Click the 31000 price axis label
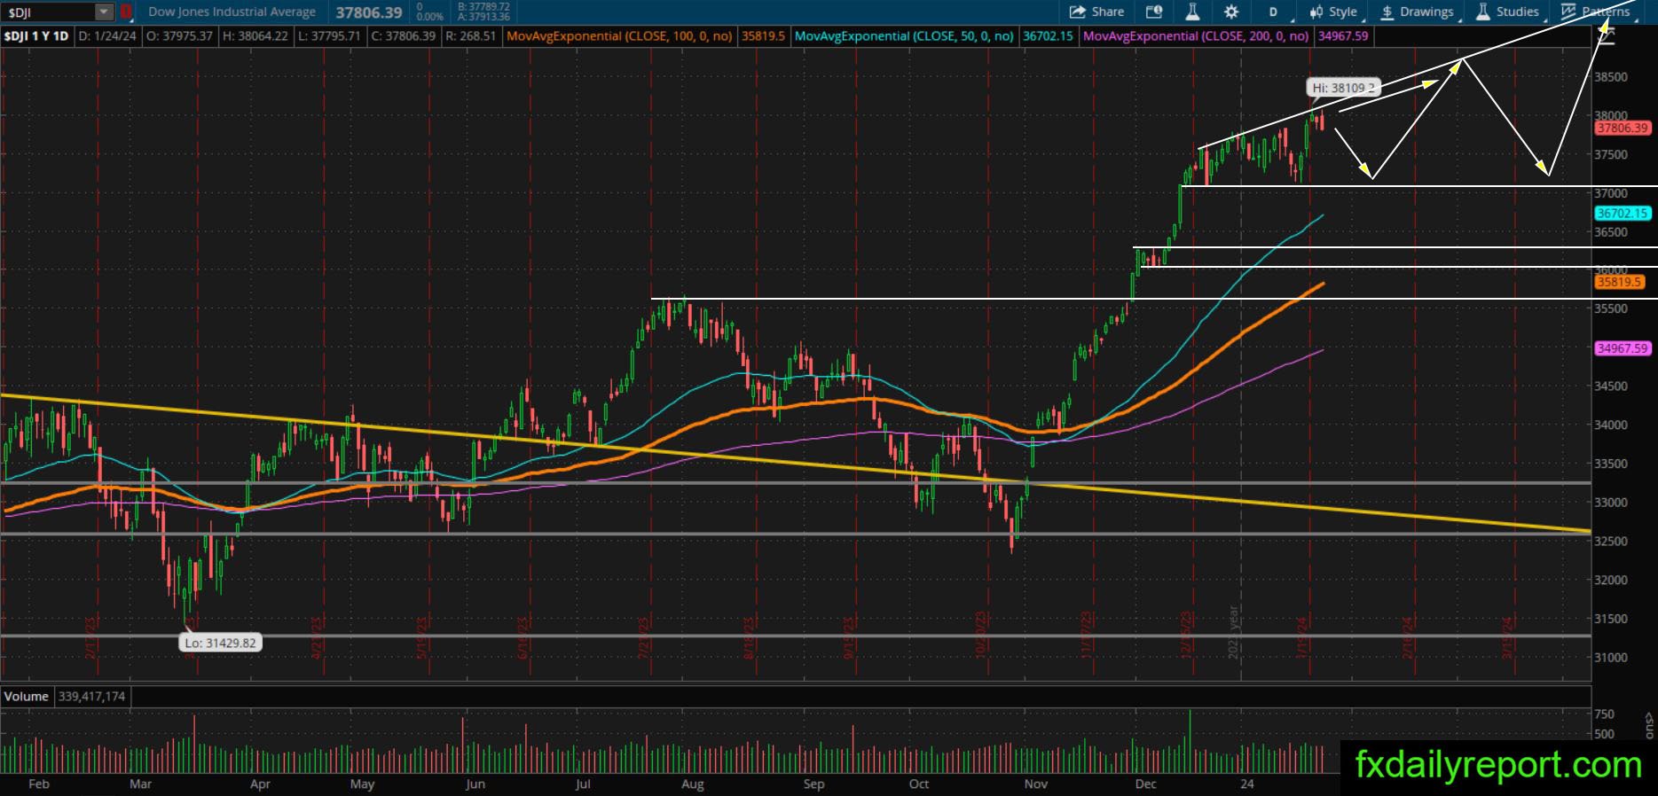Image resolution: width=1658 pixels, height=796 pixels. click(1611, 658)
